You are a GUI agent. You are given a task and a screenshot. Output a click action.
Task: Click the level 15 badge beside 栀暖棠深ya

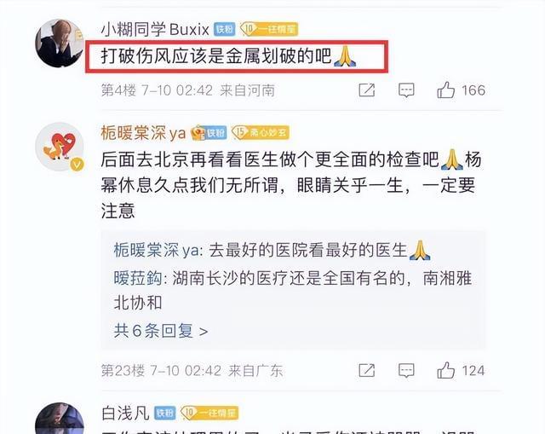coord(261,133)
